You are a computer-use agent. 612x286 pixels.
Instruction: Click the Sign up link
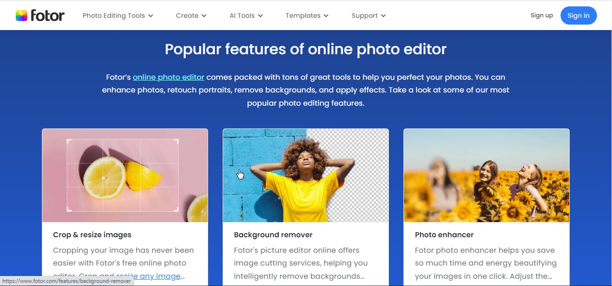542,15
